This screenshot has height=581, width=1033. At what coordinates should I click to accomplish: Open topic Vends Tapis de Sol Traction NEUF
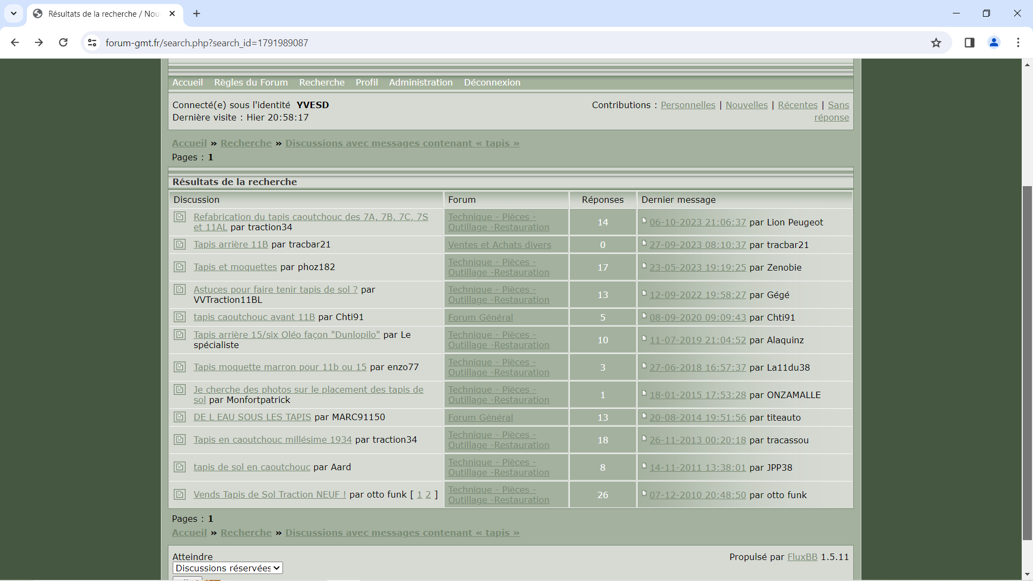[270, 494]
